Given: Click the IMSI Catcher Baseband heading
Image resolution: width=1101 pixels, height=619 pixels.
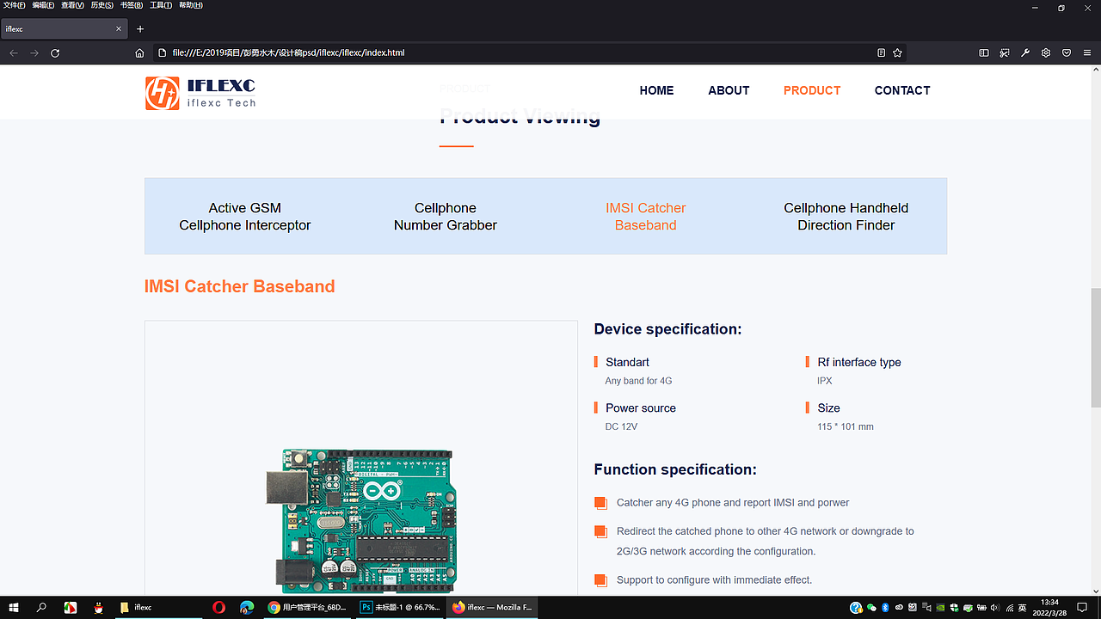Looking at the screenshot, I should [240, 286].
